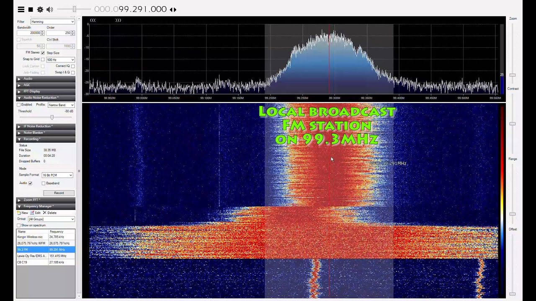Open the Filter Hamming dropdown
The width and height of the screenshot is (536, 301).
coord(52,21)
